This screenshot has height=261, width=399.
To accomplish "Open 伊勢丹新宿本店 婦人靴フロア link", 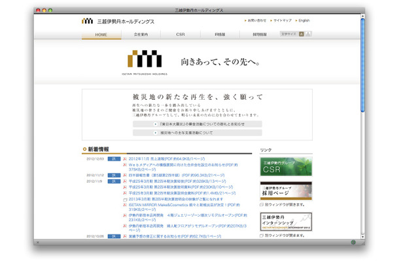I will [188, 228].
